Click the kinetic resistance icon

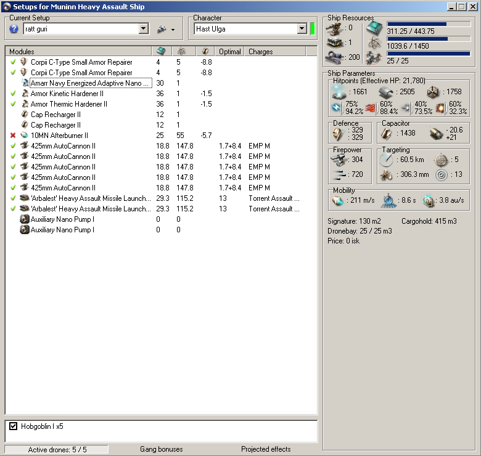coord(406,108)
